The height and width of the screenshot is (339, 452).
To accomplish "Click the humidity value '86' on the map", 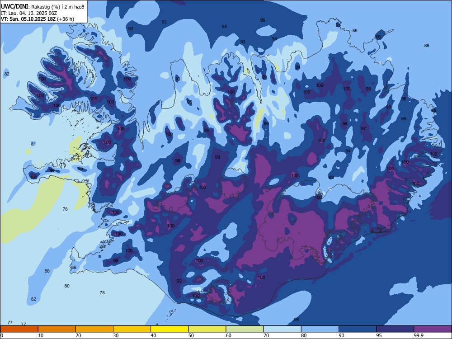I will tap(74, 268).
